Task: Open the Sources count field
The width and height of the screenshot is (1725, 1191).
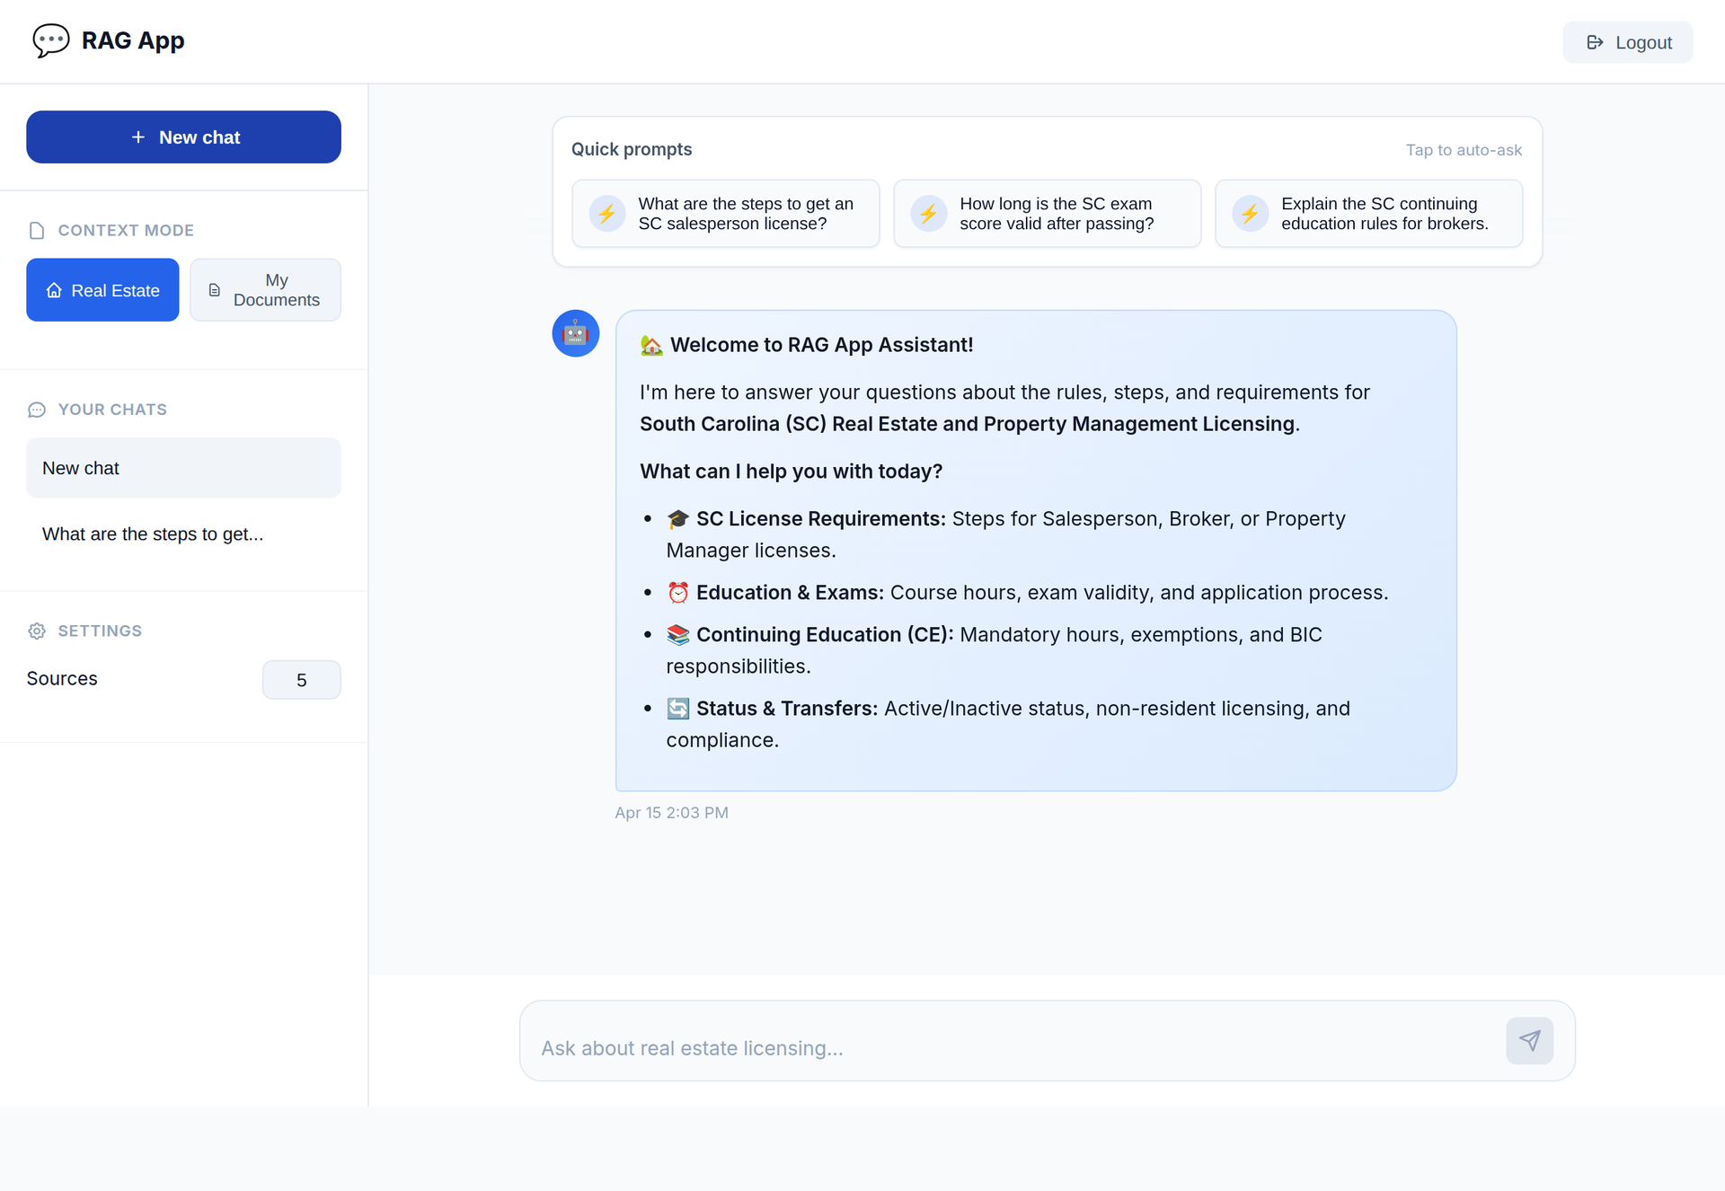Action: (x=301, y=680)
